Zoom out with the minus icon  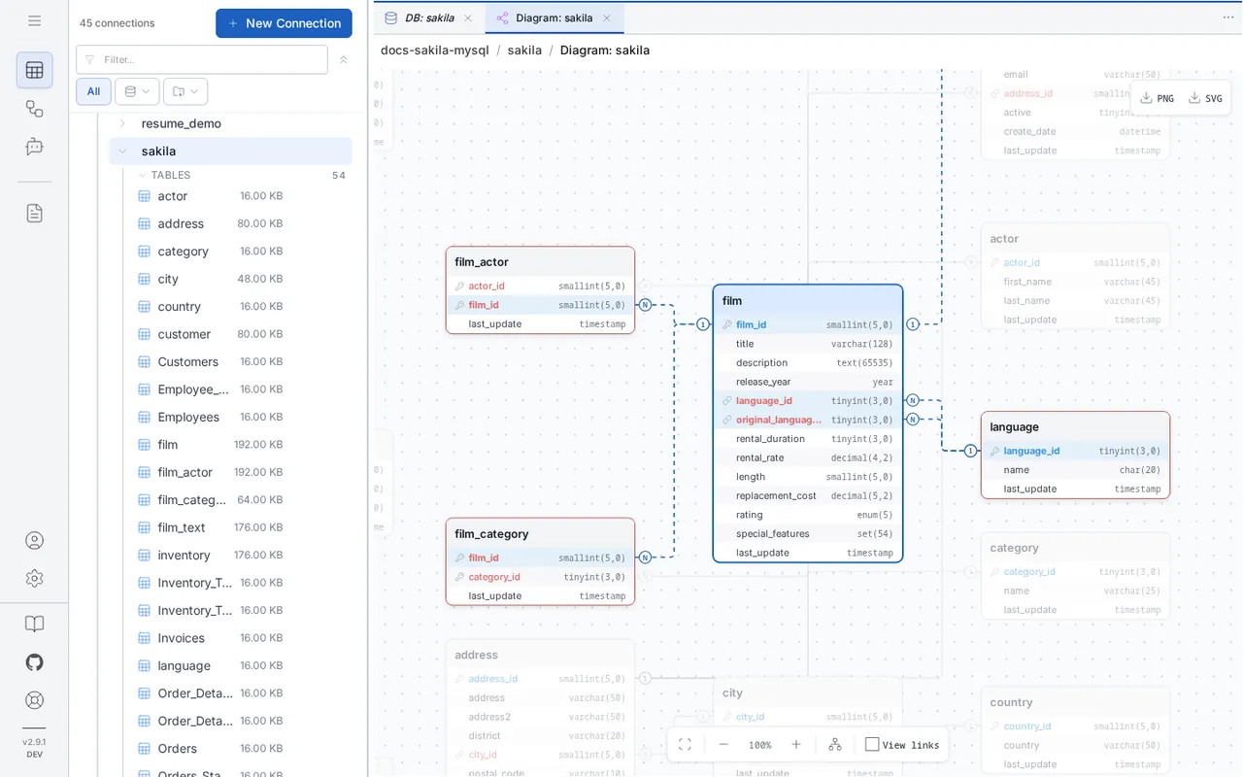tap(723, 745)
